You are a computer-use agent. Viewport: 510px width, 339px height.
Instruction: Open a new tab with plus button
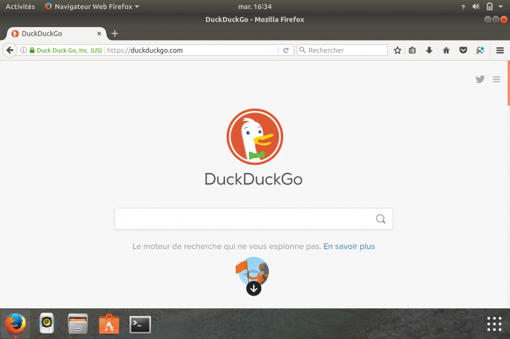[x=114, y=34]
